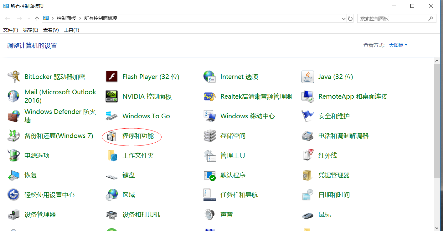Open the 电话和调制解调器 phone icon

pyautogui.click(x=308, y=136)
